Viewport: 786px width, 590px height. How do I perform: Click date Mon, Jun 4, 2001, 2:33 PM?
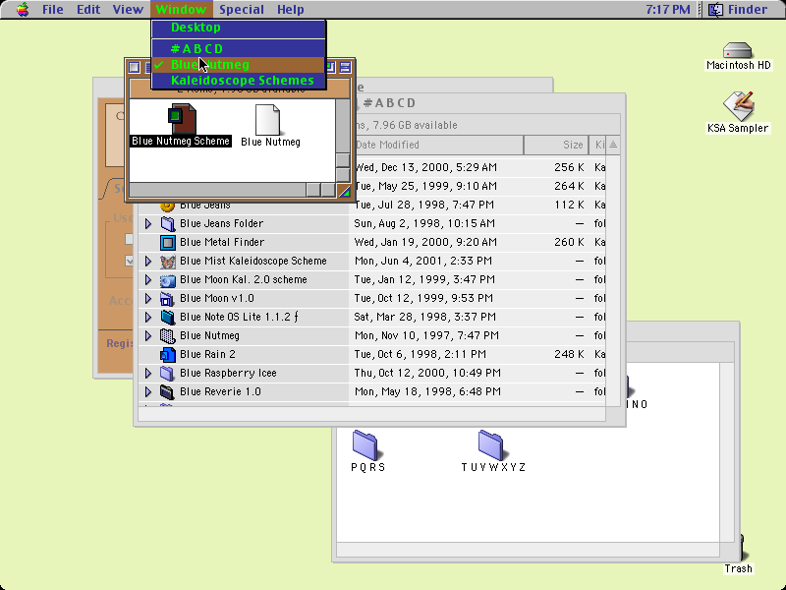[423, 261]
